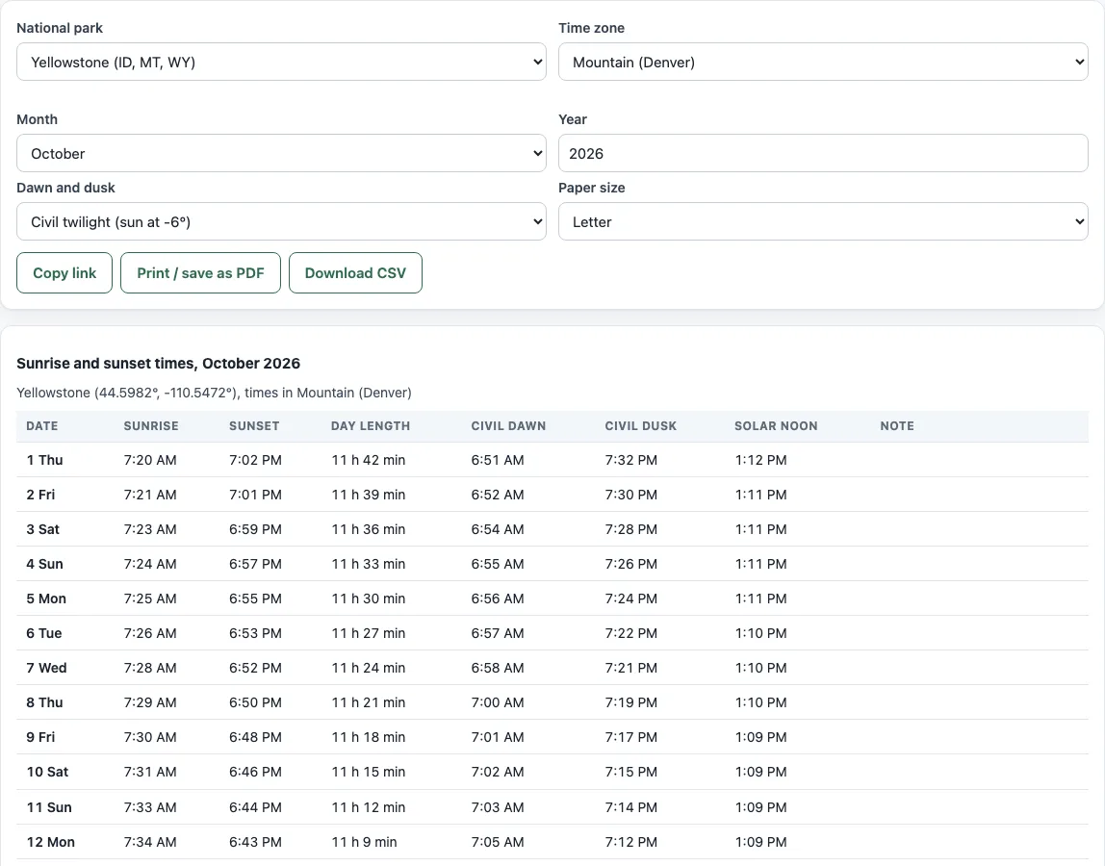Click sunset time 7:02 PM
The image size is (1105, 866).
click(x=255, y=460)
